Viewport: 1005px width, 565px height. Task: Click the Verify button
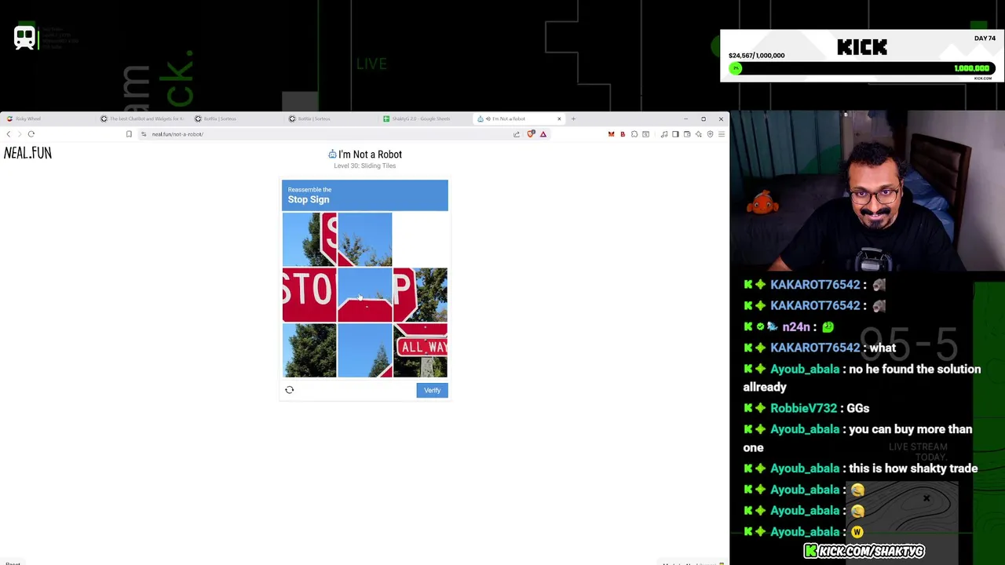pyautogui.click(x=432, y=390)
